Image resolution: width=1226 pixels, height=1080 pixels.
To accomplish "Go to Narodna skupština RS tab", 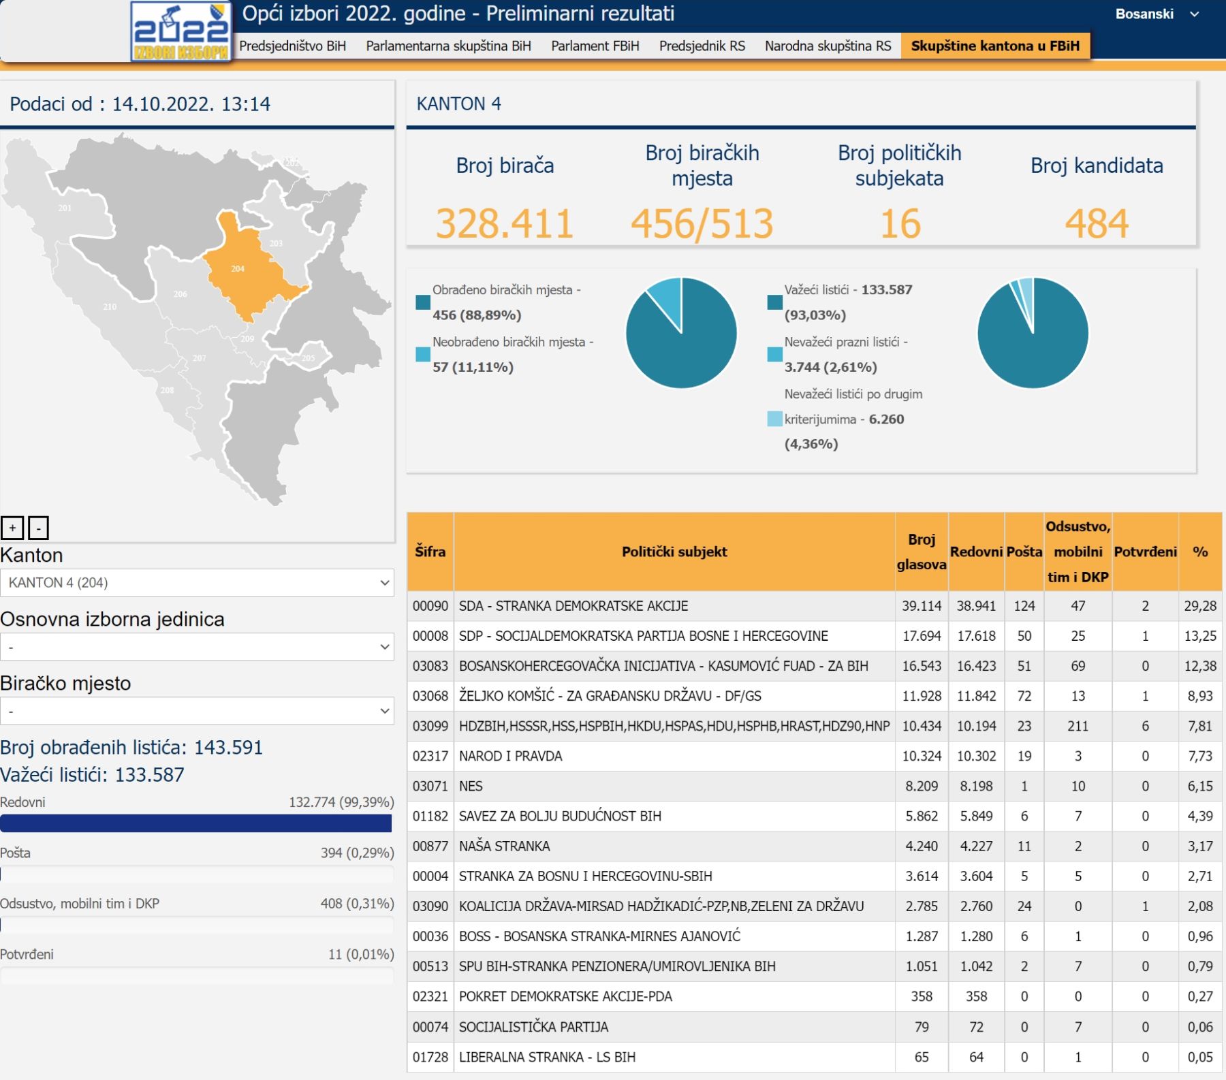I will pyautogui.click(x=828, y=46).
